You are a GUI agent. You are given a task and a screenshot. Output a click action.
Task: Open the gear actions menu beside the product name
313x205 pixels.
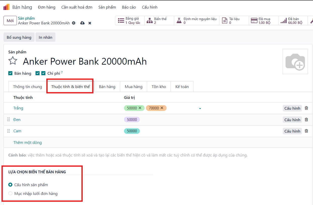(x=74, y=23)
